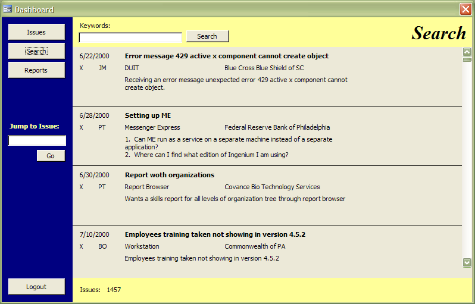
Task: Click the Keywords search input field
Action: pos(130,37)
